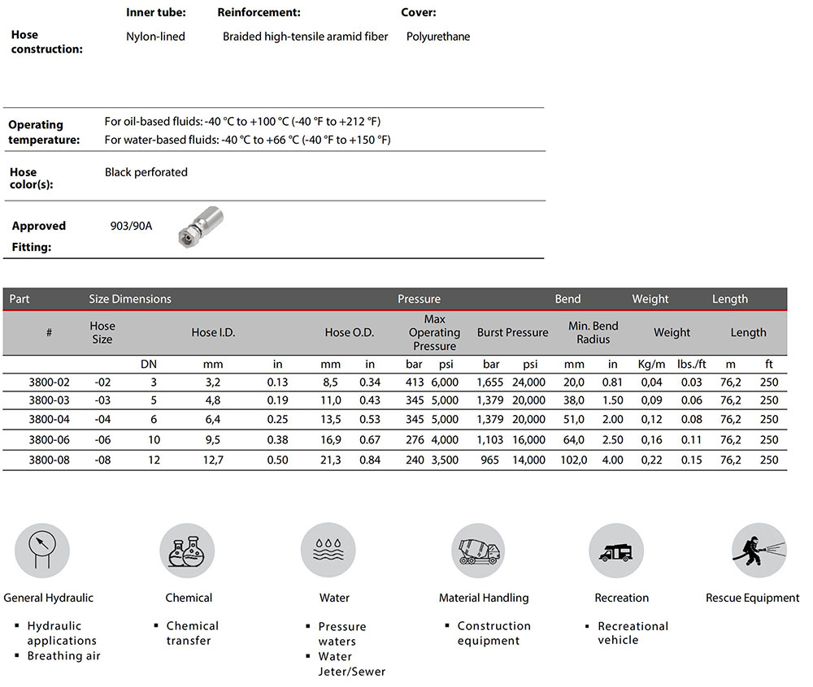
Task: Select the Material Handling cement truck icon
Action: (479, 551)
